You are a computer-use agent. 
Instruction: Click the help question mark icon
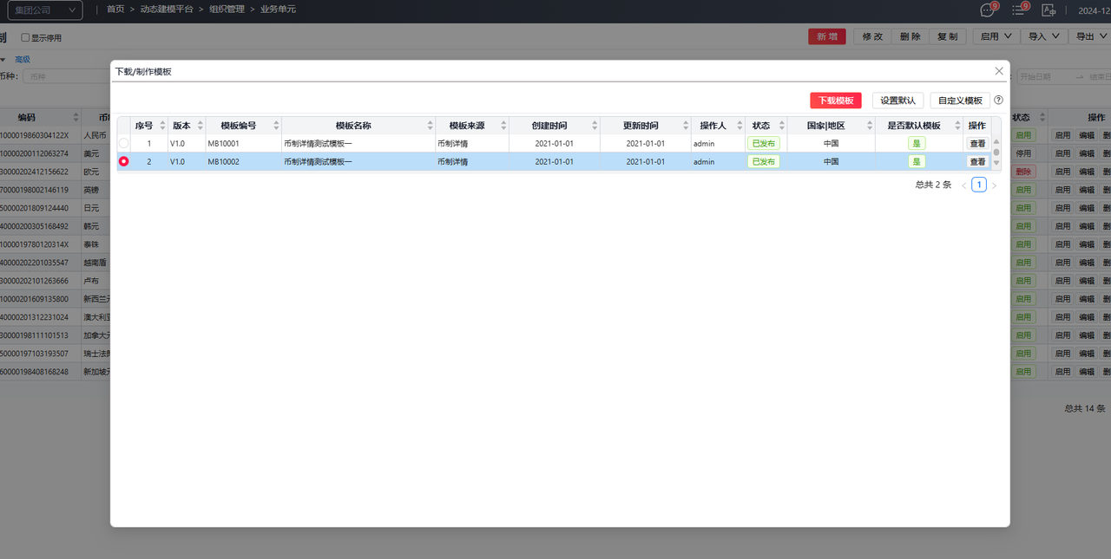click(998, 101)
